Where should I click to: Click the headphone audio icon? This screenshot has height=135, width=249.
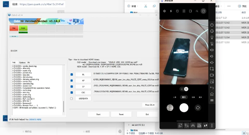[x=193, y=126]
